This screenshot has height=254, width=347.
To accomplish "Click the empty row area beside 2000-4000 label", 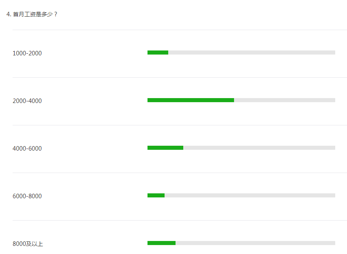I will [95, 101].
